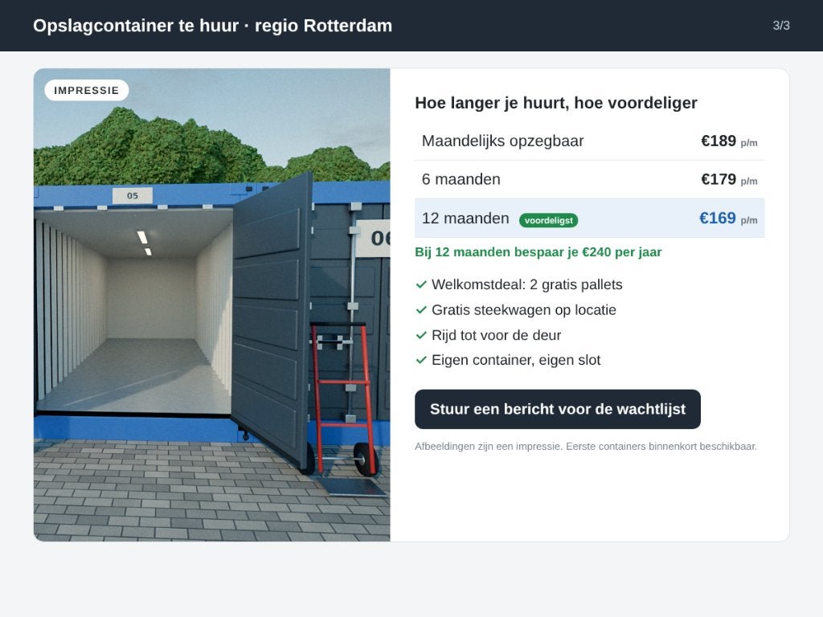
Task: Click the checkmark beside 'Rijd tot voor de deur'
Action: pyautogui.click(x=421, y=335)
